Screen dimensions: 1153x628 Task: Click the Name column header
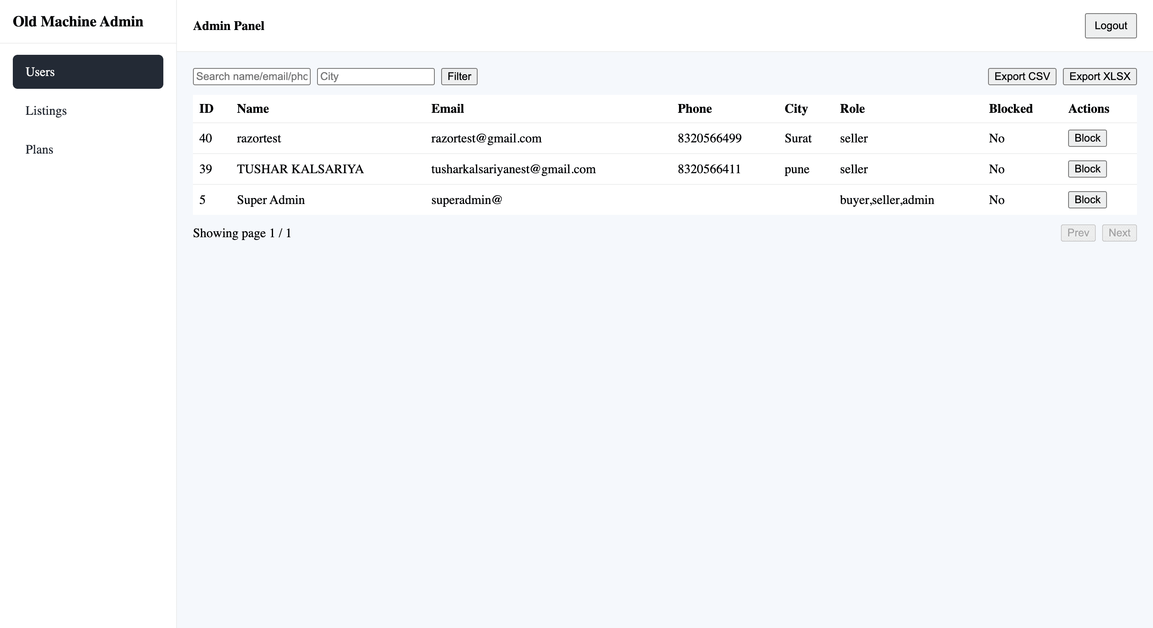point(253,109)
